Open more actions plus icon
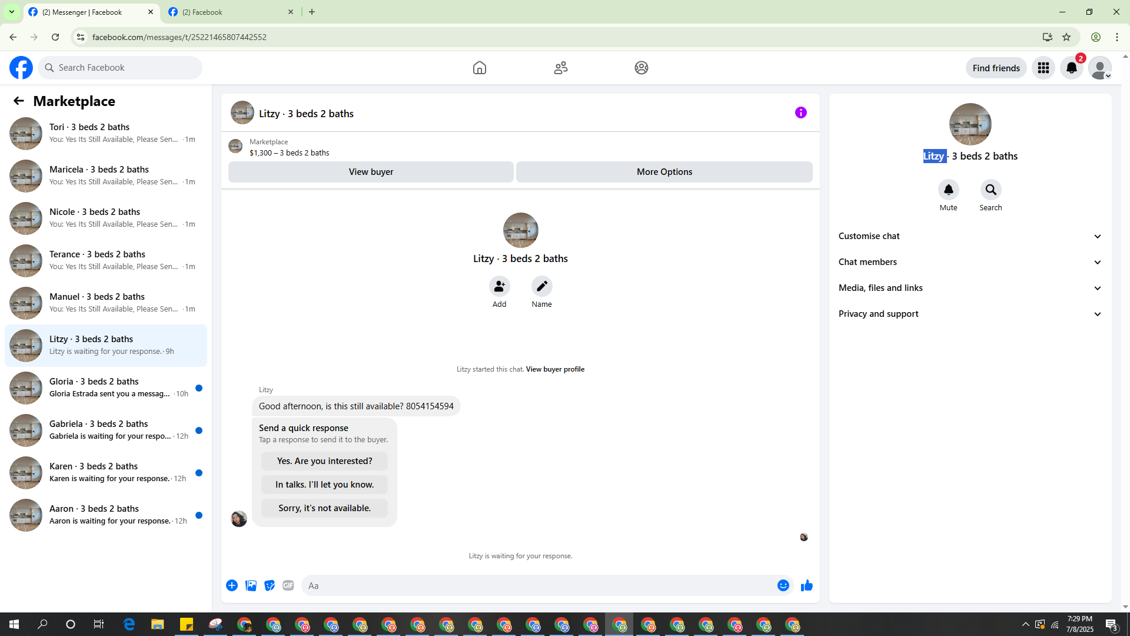The width and height of the screenshot is (1130, 636). pos(232,585)
